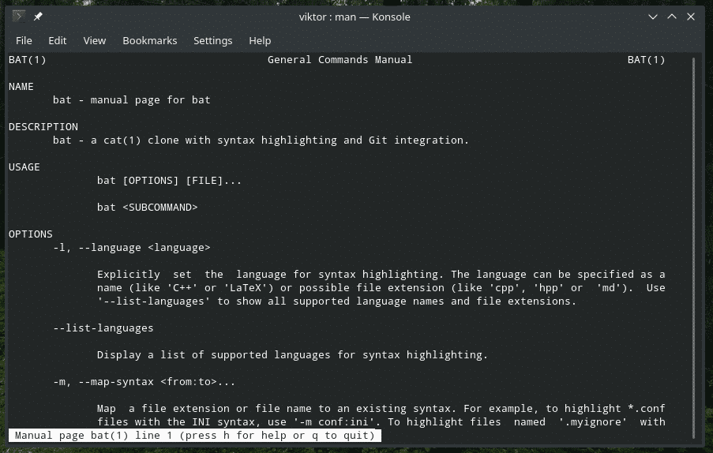The image size is (713, 453).
Task: Click the 'viktor : man — Konsole' title
Action: point(355,17)
